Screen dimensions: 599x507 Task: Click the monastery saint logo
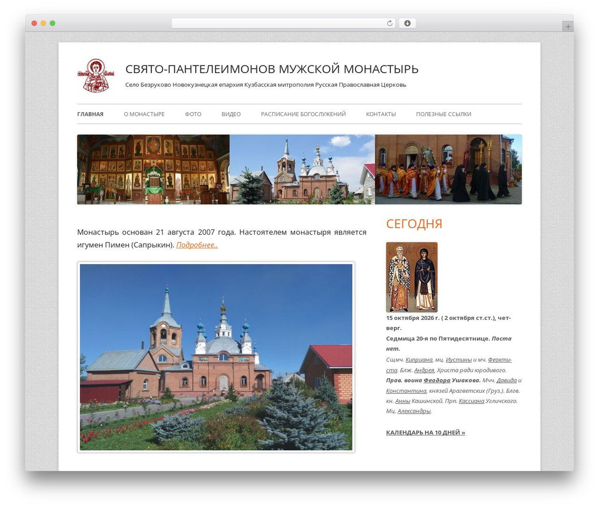(96, 75)
